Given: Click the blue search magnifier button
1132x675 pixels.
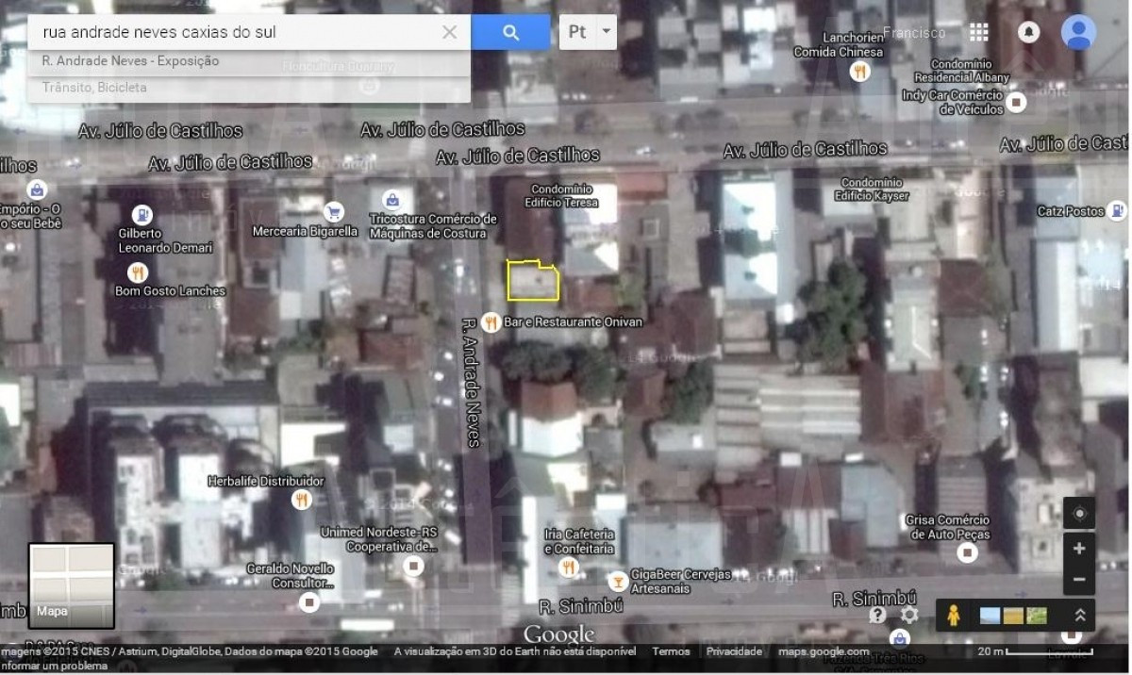Looking at the screenshot, I should click(510, 32).
